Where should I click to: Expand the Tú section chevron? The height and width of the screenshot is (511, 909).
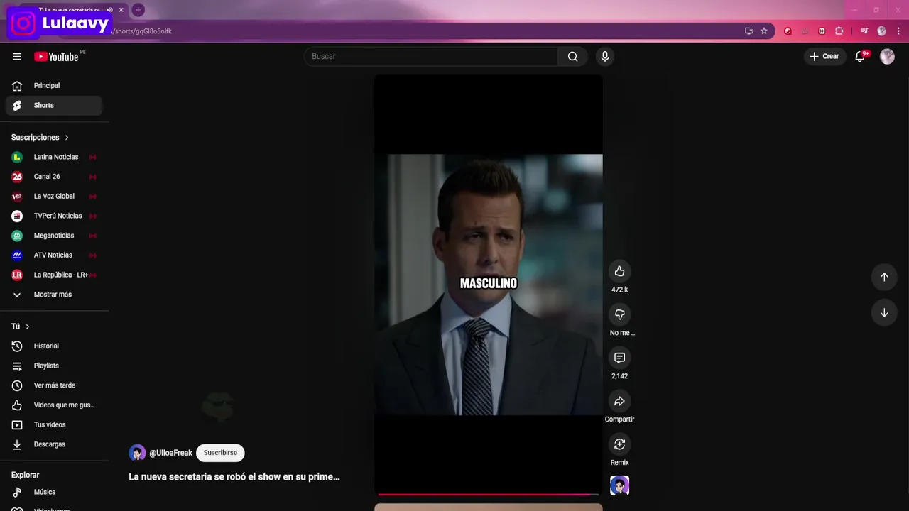(x=28, y=326)
